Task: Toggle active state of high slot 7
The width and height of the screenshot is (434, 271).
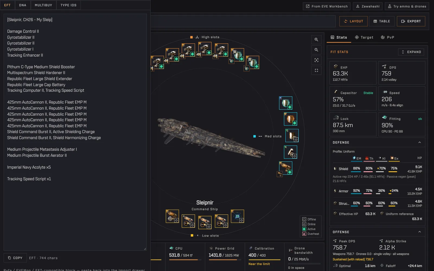Action: click(256, 66)
